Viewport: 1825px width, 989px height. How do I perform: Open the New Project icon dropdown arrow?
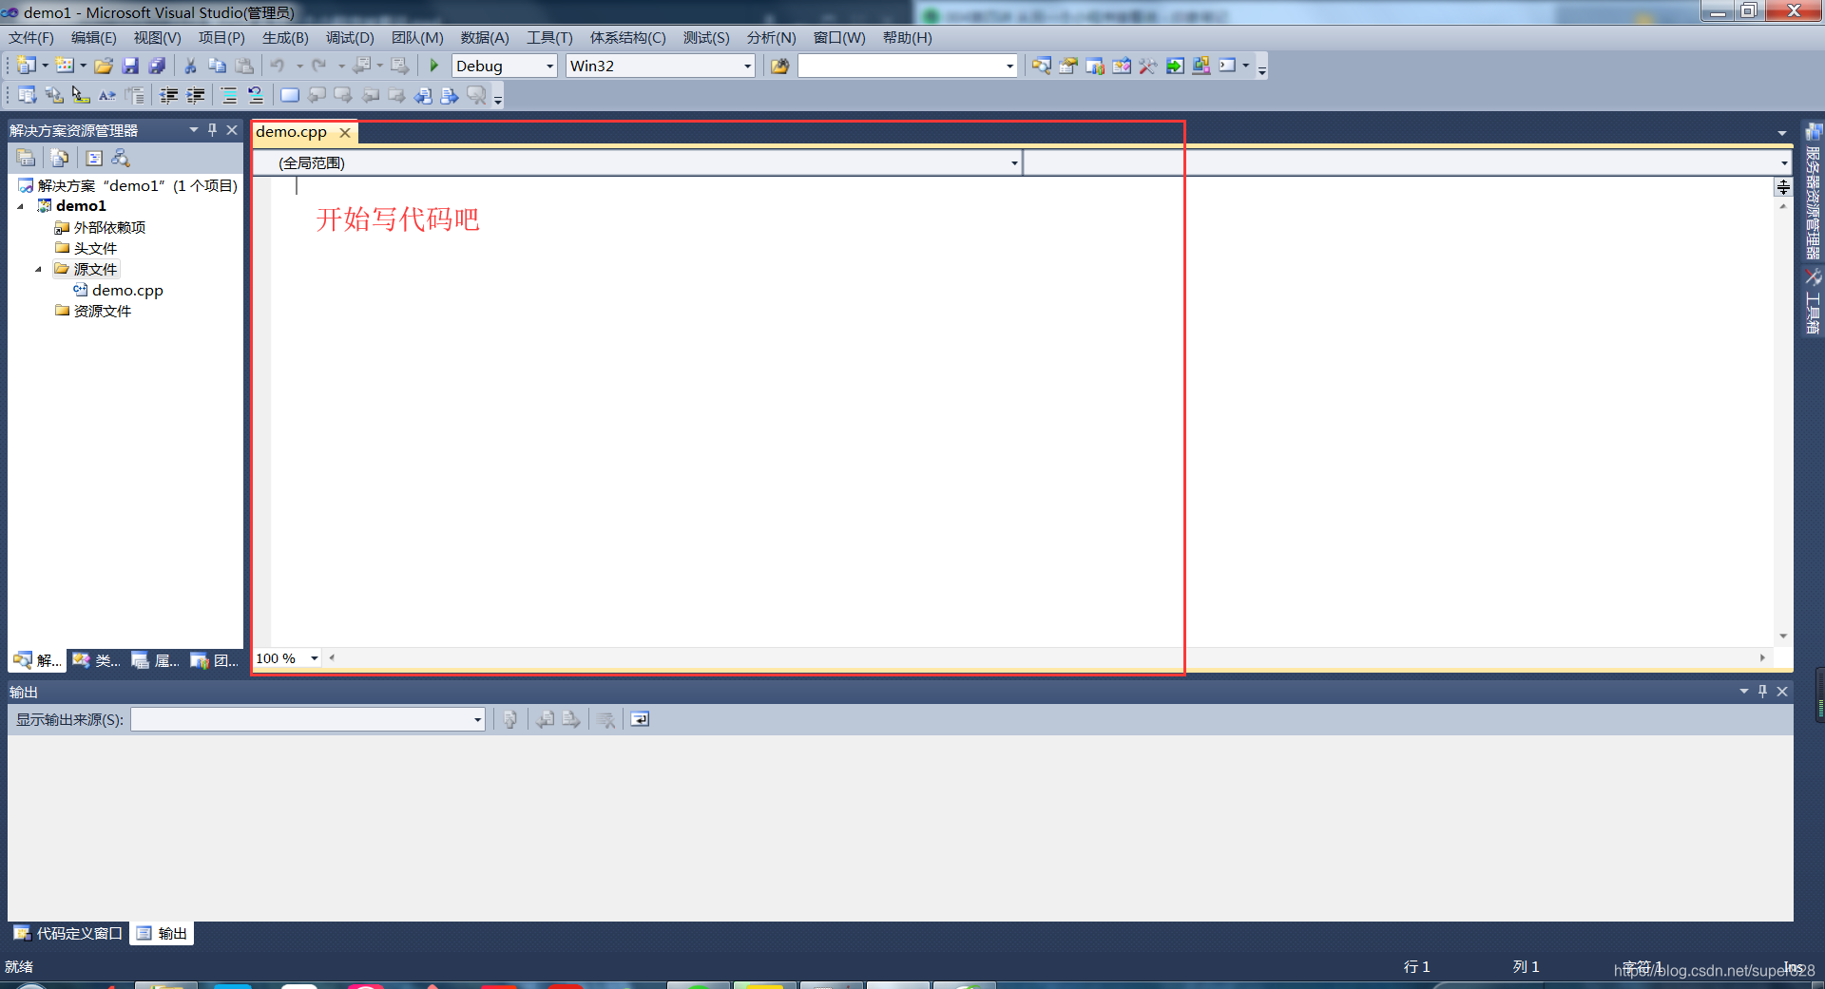pyautogui.click(x=45, y=66)
